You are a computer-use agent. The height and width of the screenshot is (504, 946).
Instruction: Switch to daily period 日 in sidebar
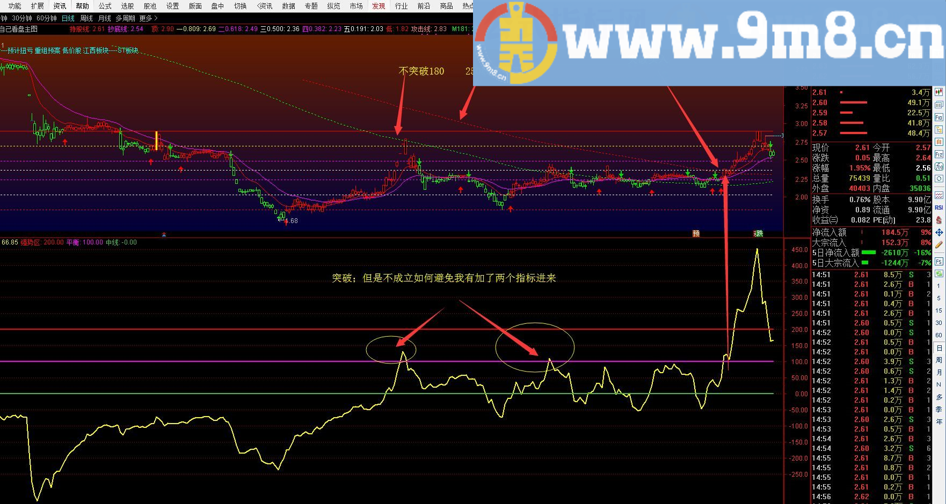[x=939, y=349]
